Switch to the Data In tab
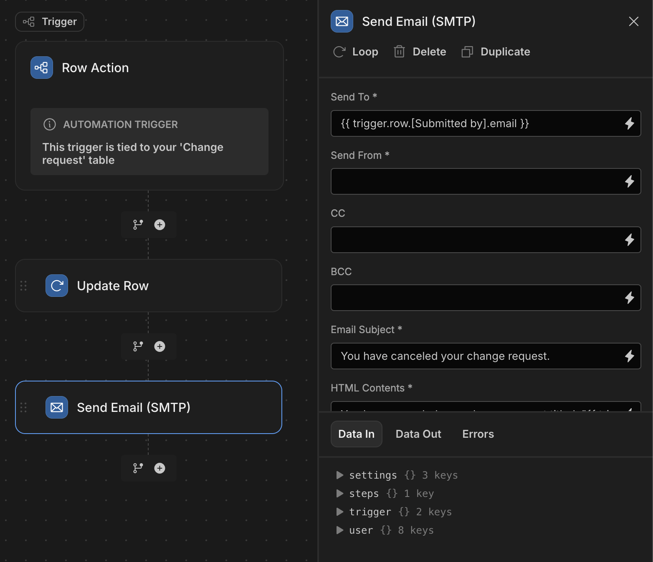Image resolution: width=653 pixels, height=562 pixels. 357,434
